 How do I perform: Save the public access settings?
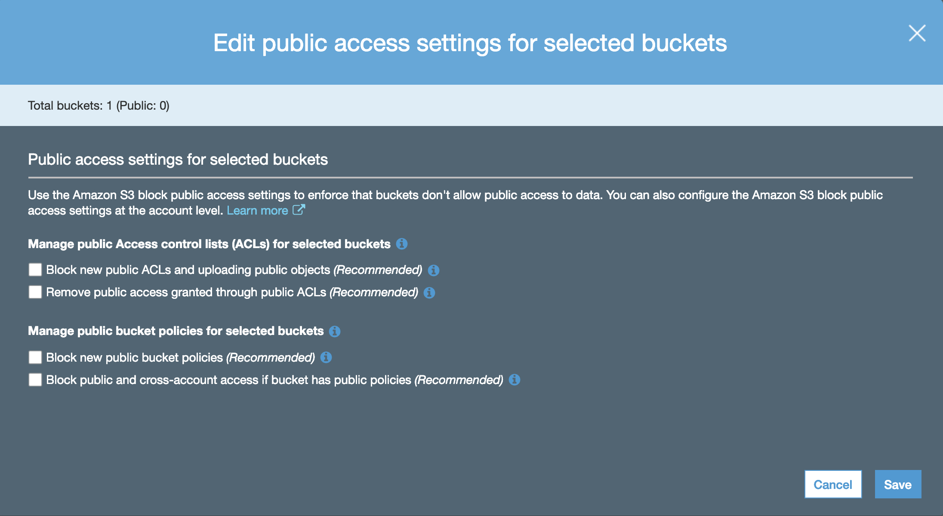click(898, 485)
